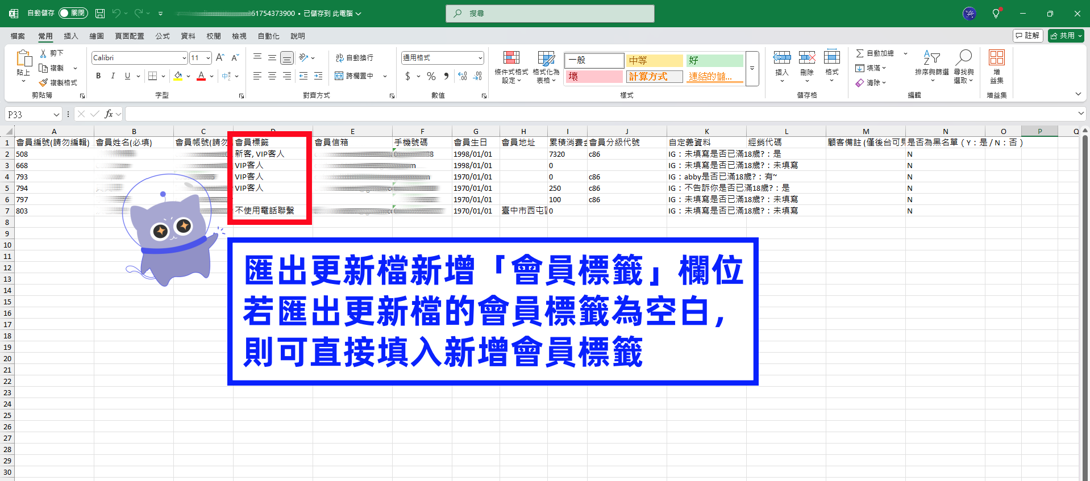This screenshot has height=481, width=1090.
Task: Click the percent style icon
Action: pyautogui.click(x=431, y=76)
